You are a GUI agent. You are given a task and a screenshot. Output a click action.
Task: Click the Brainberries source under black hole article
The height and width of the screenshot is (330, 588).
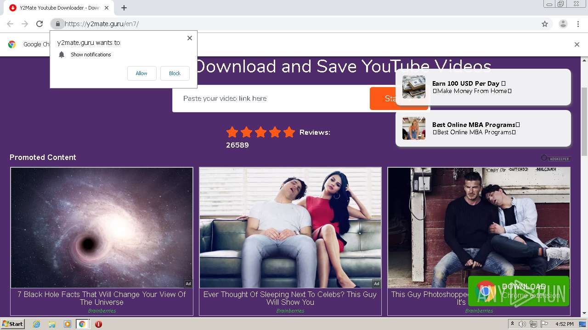102,311
